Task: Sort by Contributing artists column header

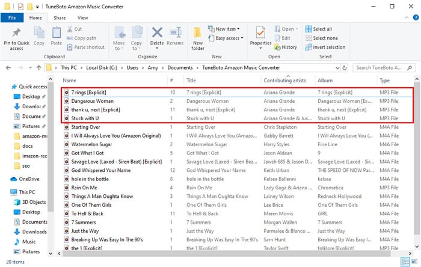Action: [284, 80]
